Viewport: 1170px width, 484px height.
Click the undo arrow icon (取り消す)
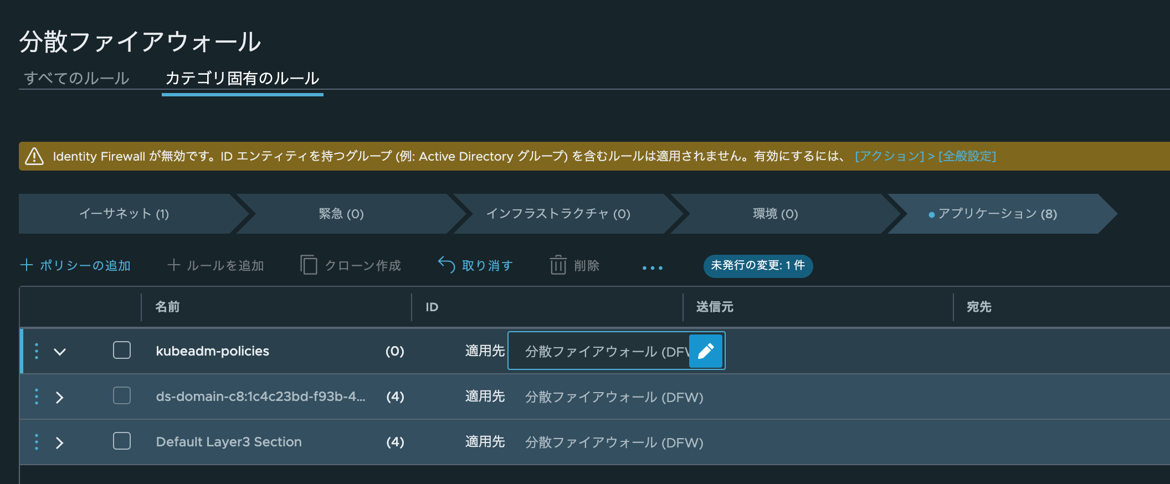[x=447, y=265]
